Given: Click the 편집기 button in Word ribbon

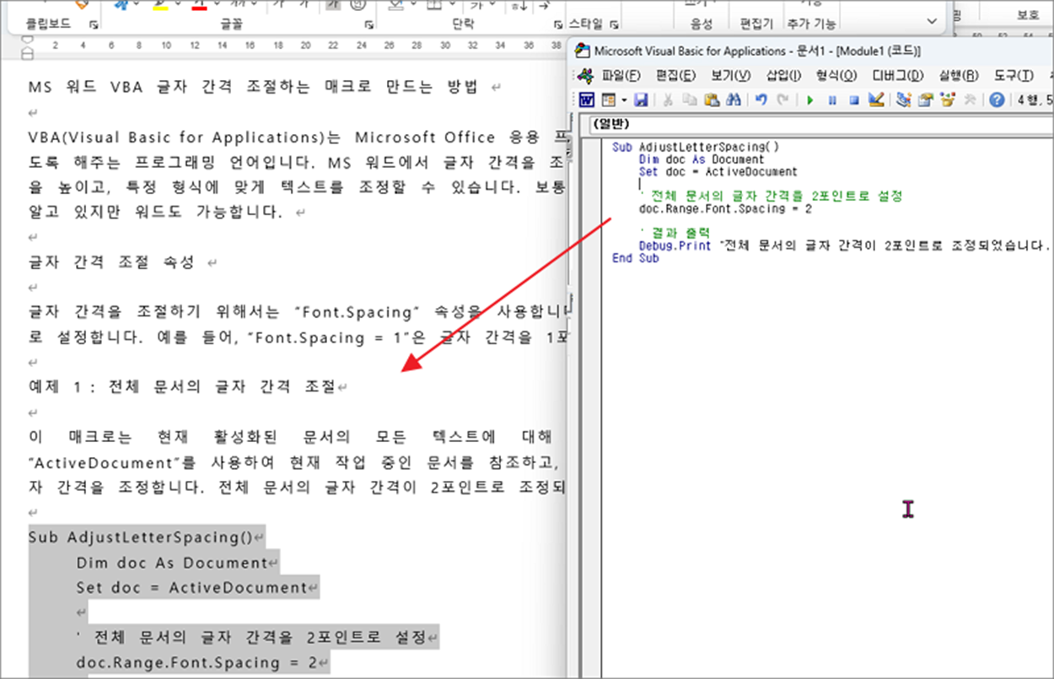Looking at the screenshot, I should 756,24.
